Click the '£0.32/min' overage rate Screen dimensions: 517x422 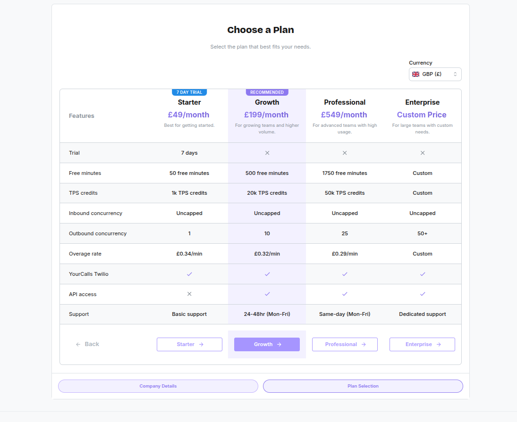click(267, 254)
